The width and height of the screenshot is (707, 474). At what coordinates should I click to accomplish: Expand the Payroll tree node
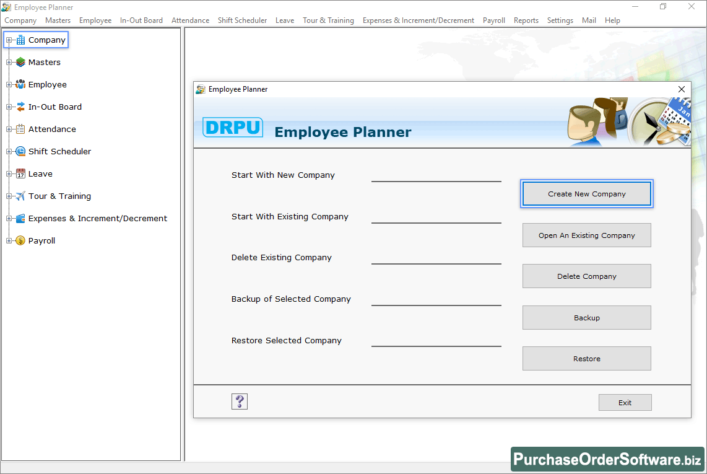pyautogui.click(x=9, y=240)
